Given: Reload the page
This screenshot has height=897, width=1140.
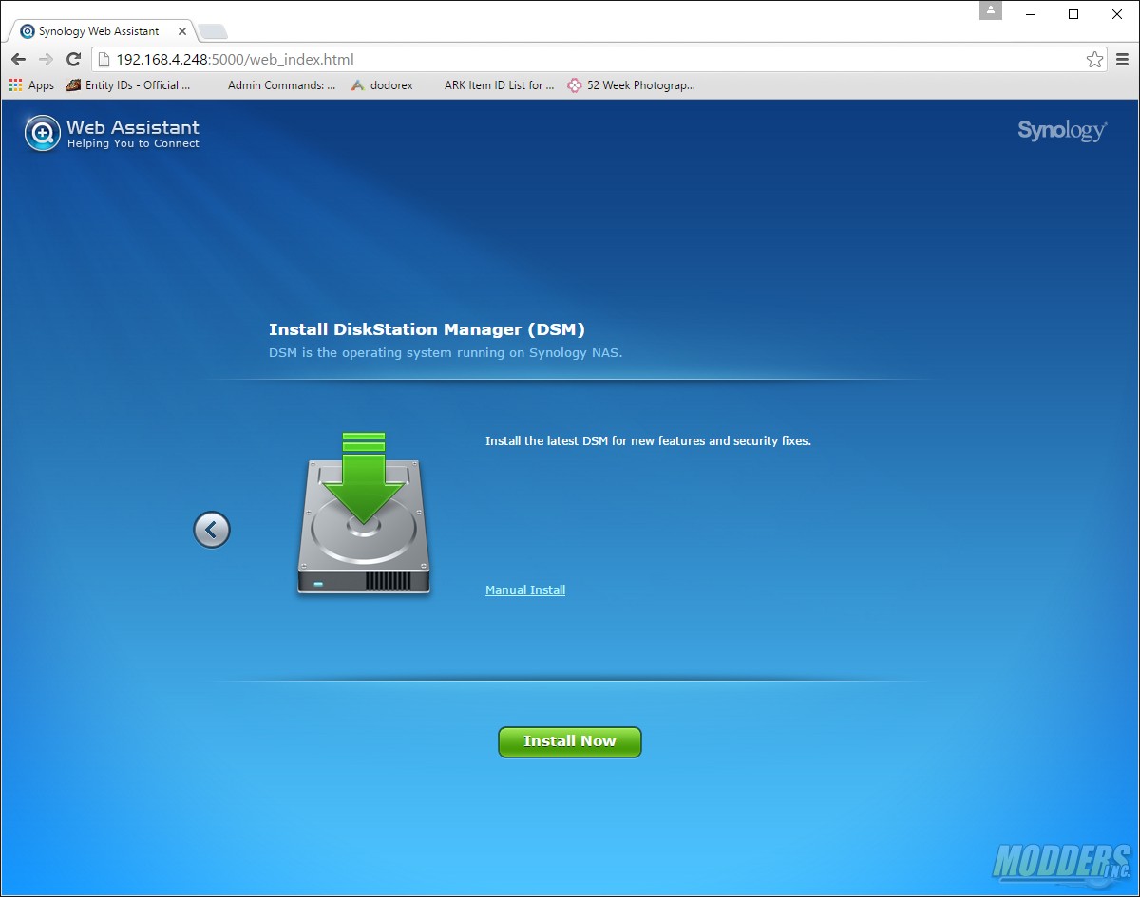Looking at the screenshot, I should (73, 60).
